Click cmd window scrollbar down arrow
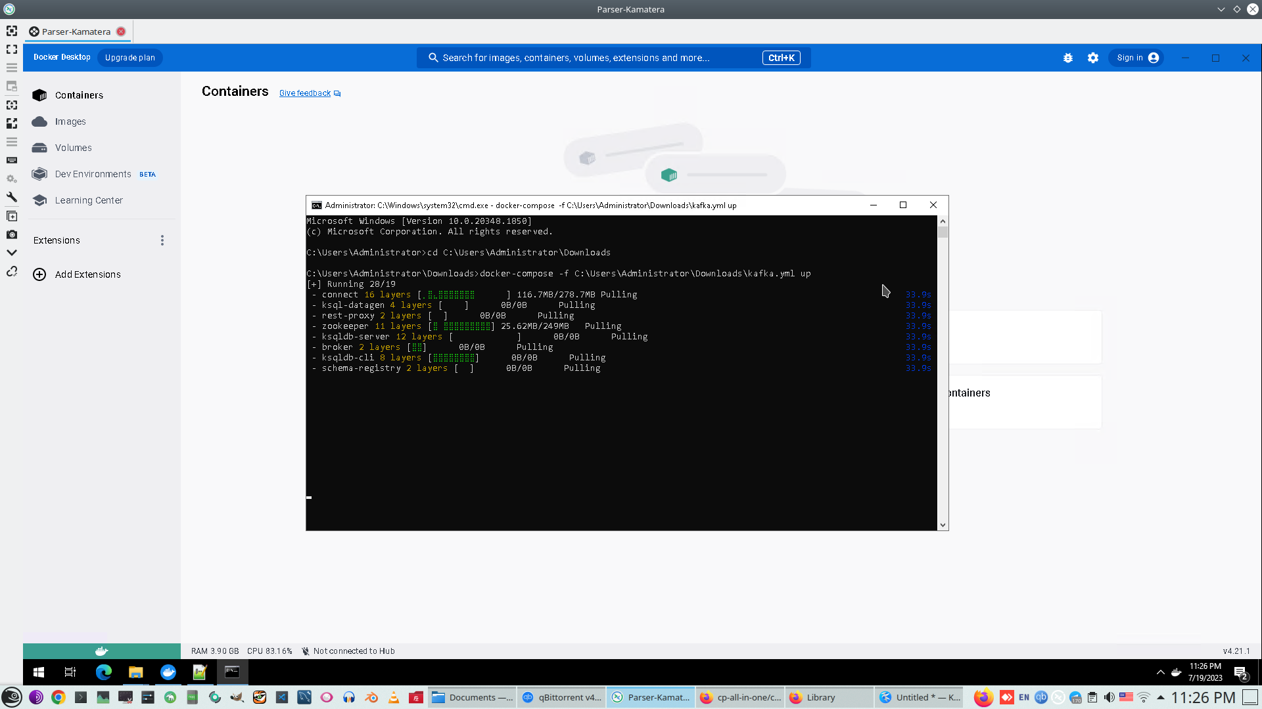1262x709 pixels. (x=943, y=525)
